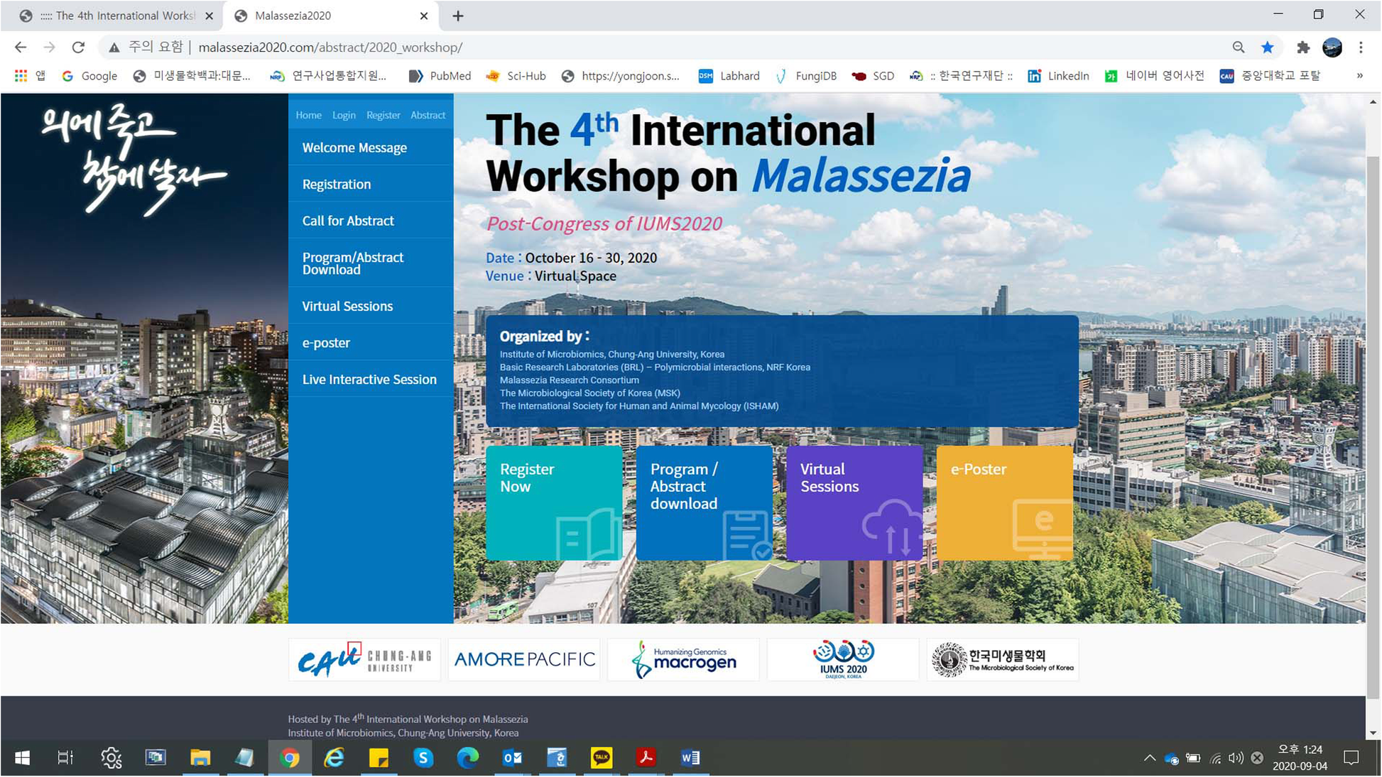Open Internet Explorer on the taskbar
The height and width of the screenshot is (777, 1382).
click(x=334, y=758)
